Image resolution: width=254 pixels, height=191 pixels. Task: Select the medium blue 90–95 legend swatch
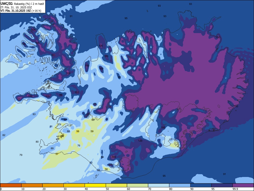(x=201, y=185)
